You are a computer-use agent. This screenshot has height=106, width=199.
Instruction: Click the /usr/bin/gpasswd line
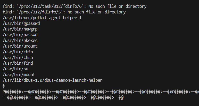point(21,23)
